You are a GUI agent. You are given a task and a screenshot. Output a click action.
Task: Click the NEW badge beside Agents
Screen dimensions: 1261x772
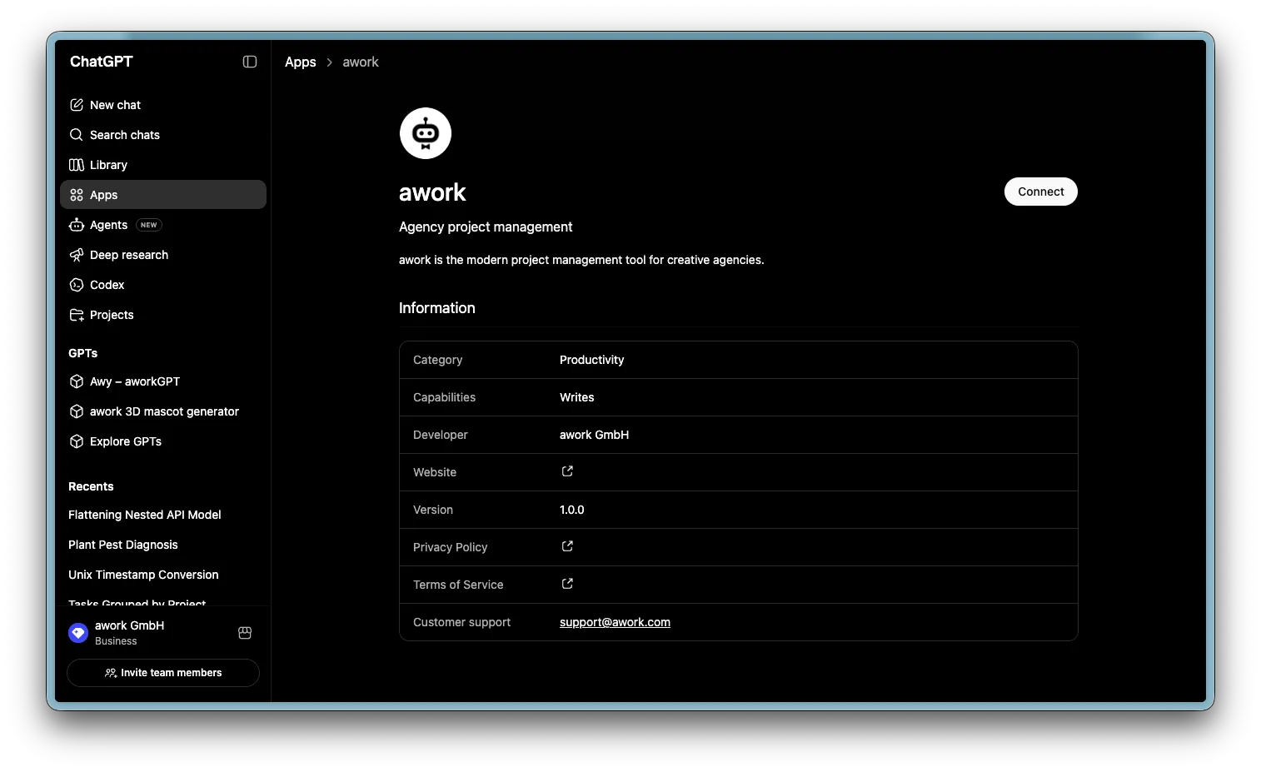149,225
